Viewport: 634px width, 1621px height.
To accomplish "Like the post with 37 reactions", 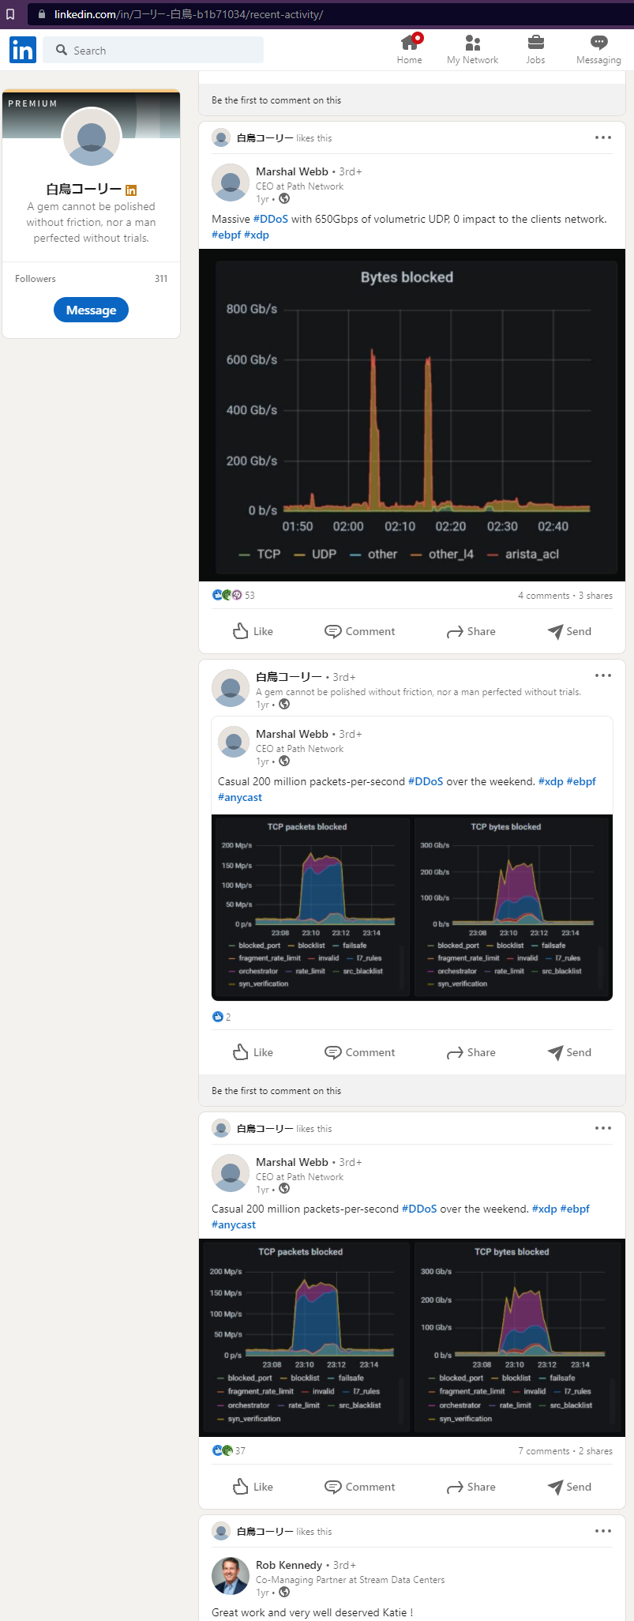I will tap(253, 1487).
